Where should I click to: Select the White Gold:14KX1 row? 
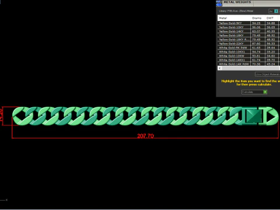click(x=249, y=60)
